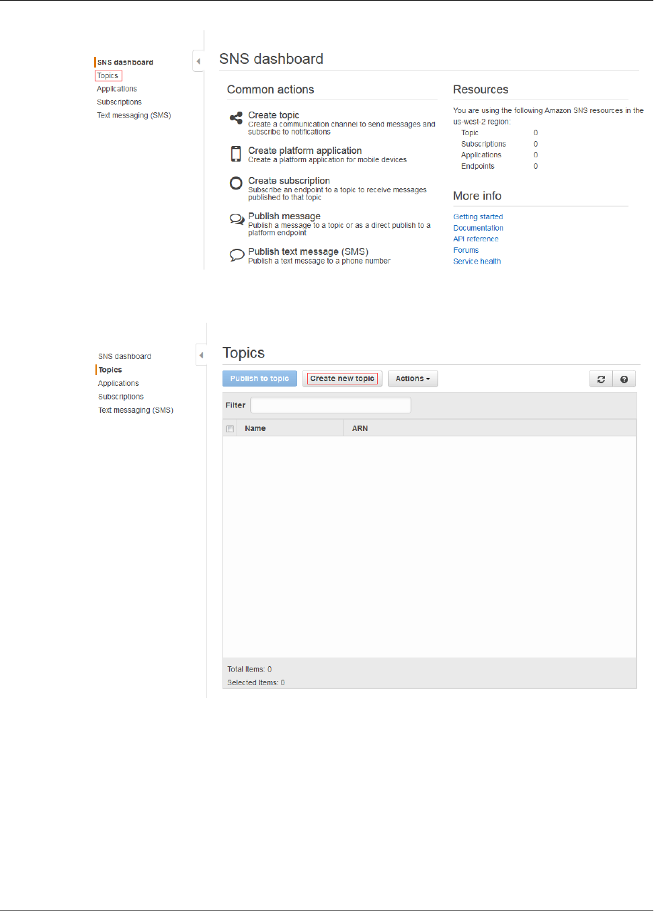Image resolution: width=654 pixels, height=911 pixels.
Task: Open Applications in the lower sidebar
Action: point(118,383)
